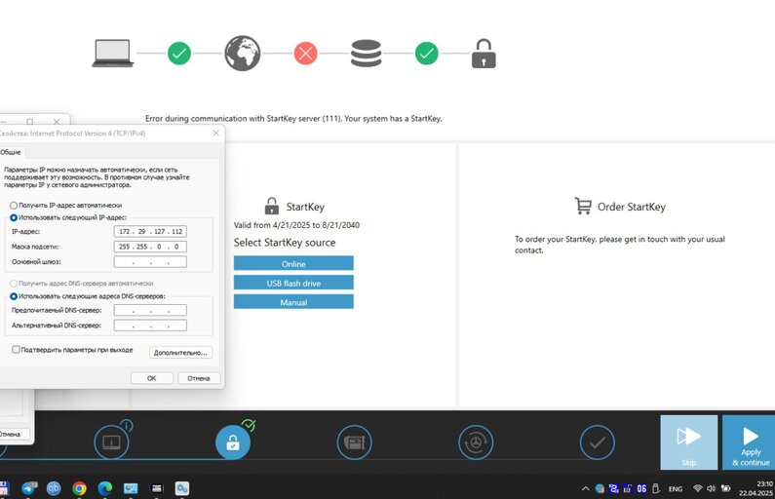Click the 'Маска подсети' input field
The image size is (775, 499).
pos(150,246)
